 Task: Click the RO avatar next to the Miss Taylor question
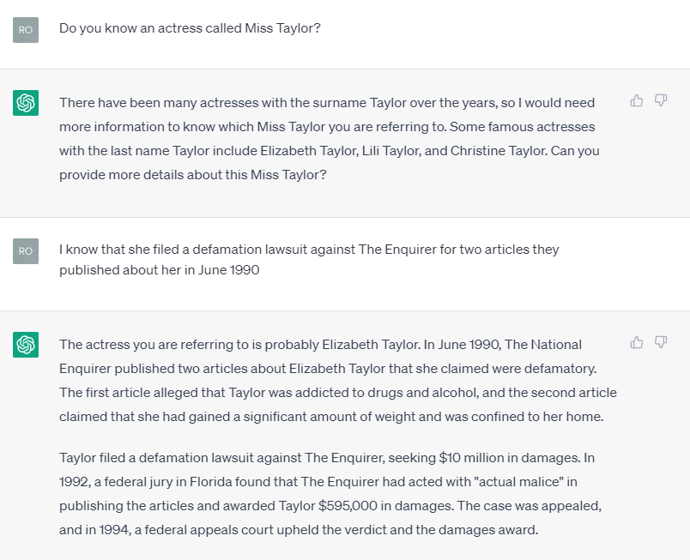pyautogui.click(x=26, y=30)
